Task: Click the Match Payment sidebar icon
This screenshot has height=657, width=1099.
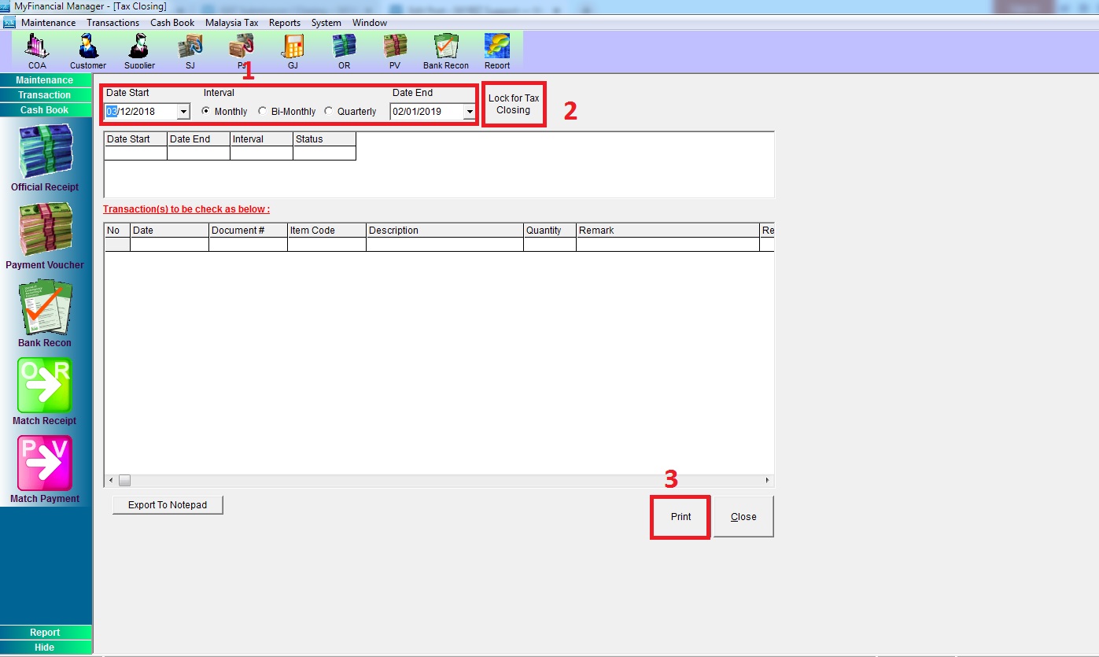Action: (x=45, y=464)
